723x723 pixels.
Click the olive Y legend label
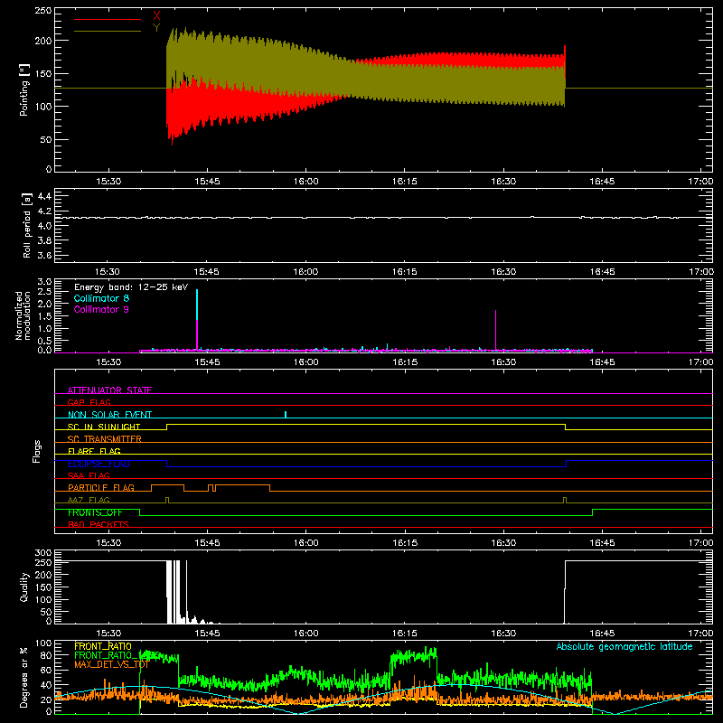[x=156, y=28]
